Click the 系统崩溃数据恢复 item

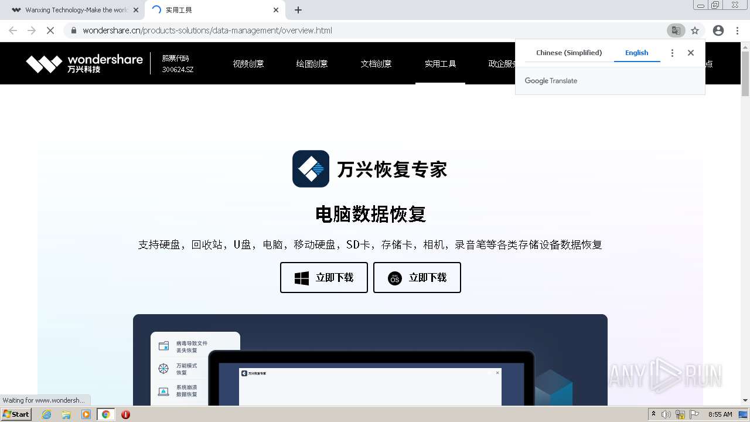click(x=178, y=391)
